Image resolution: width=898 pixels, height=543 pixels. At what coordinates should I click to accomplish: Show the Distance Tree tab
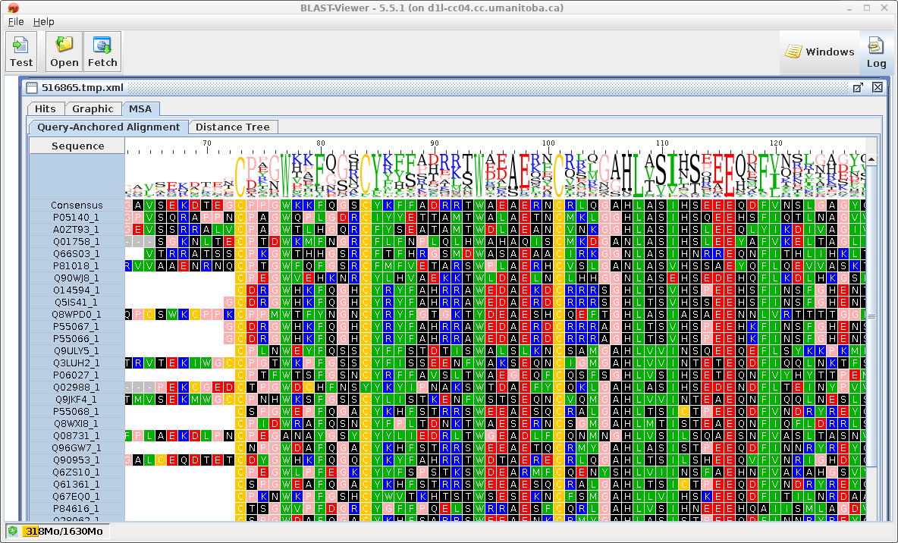tap(232, 127)
